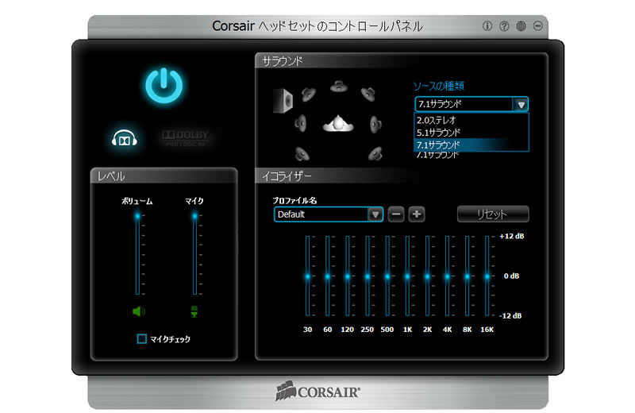Open the help question mark icon

point(504,26)
